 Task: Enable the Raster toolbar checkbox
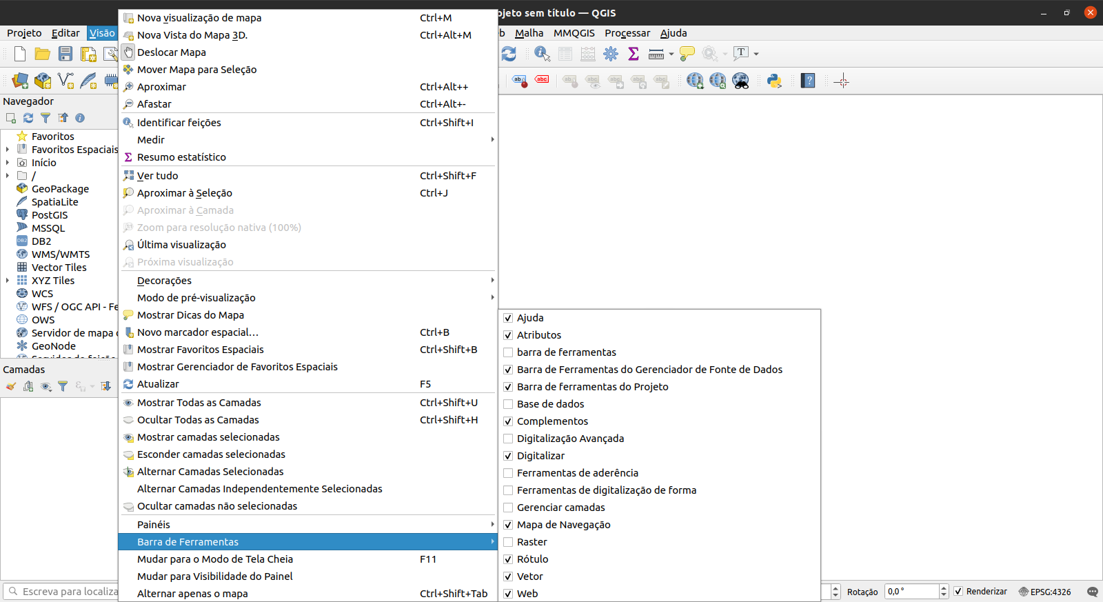508,542
